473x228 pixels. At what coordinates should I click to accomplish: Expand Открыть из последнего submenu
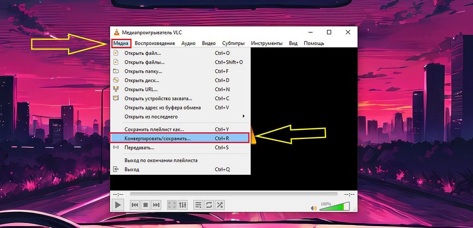(180, 116)
